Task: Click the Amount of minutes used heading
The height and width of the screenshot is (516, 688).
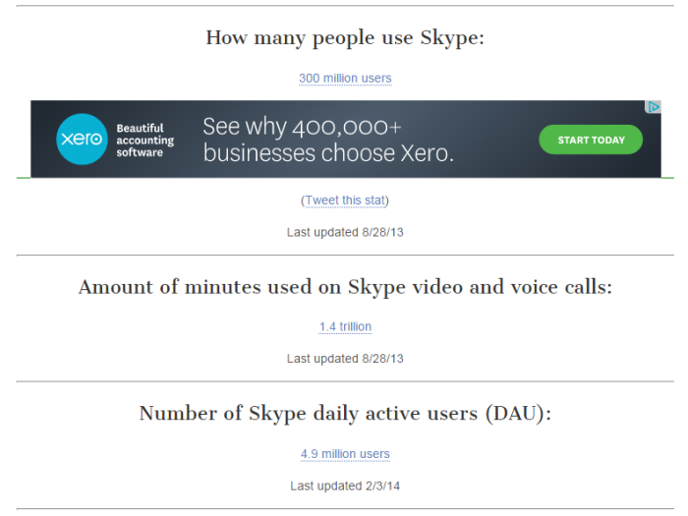Action: (345, 287)
